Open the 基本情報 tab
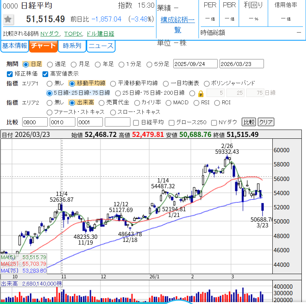The width and height of the screenshot is (306, 304). 15,46
